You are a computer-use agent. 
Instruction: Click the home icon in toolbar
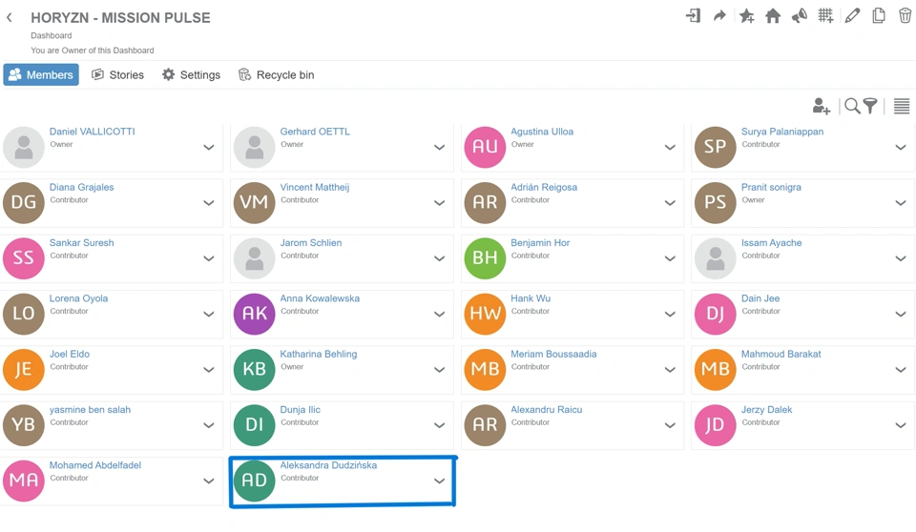773,16
